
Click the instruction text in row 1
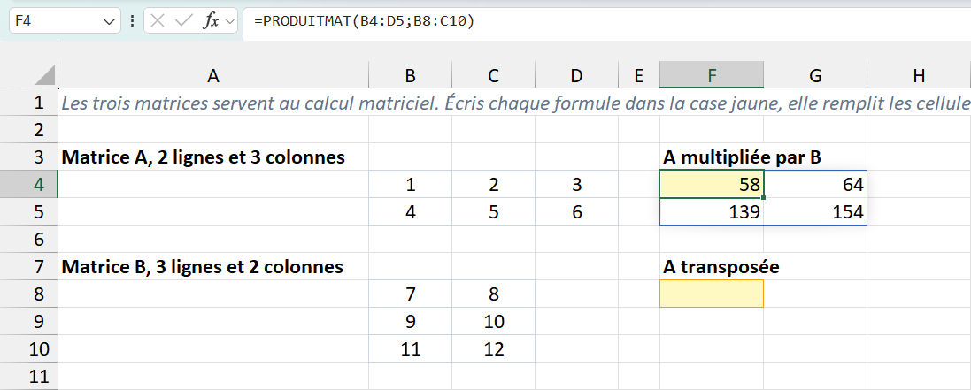(x=515, y=103)
